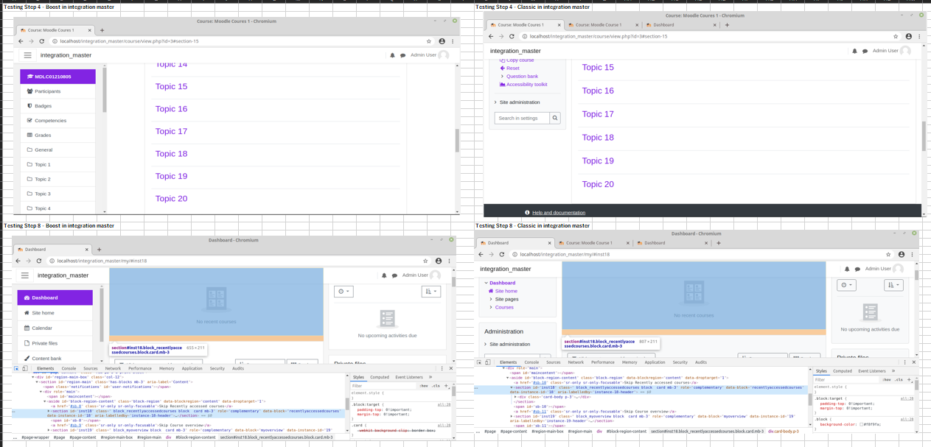Close DevTools in the Step 8 Boost window

click(451, 368)
